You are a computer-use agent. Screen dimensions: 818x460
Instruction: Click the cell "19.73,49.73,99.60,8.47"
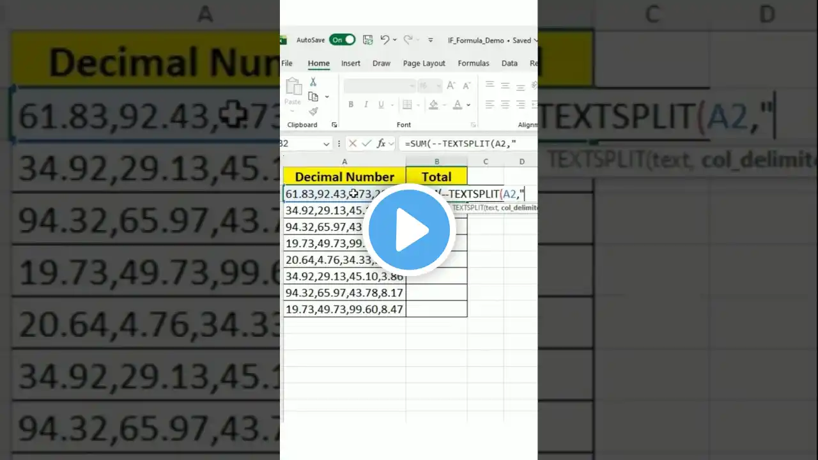click(344, 309)
